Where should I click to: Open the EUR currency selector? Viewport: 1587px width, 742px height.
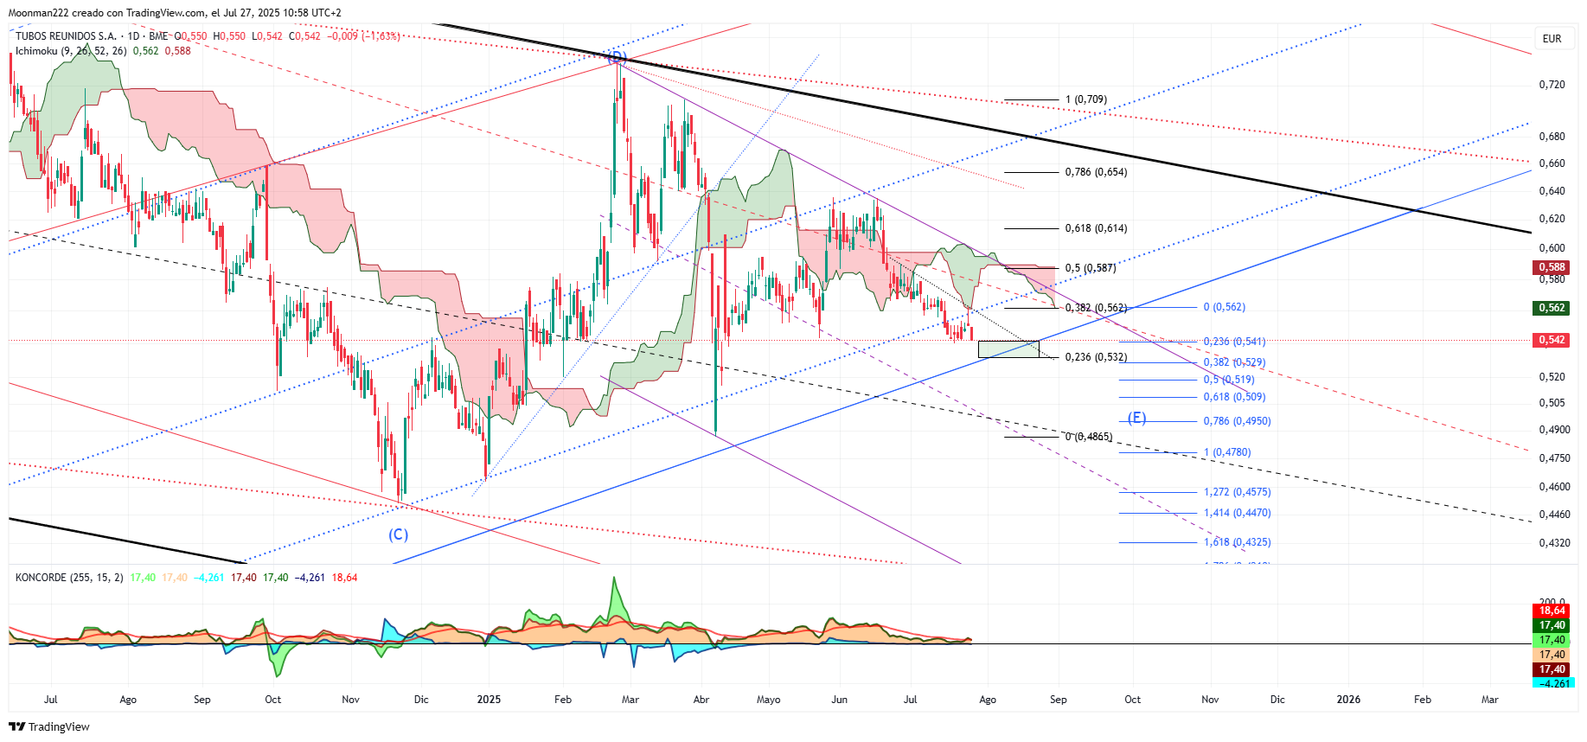click(1552, 38)
